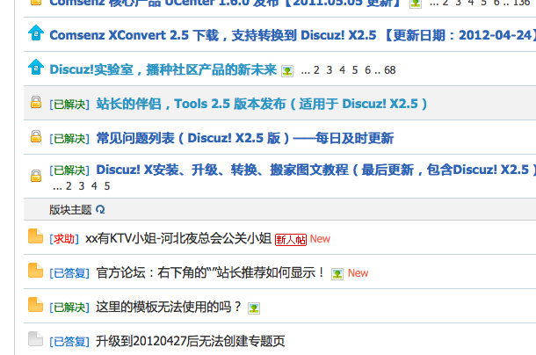Viewport: 536px width, 355px height.
Task: Go to page 2 of Discuz!实验室 thread
Action: click(316, 70)
